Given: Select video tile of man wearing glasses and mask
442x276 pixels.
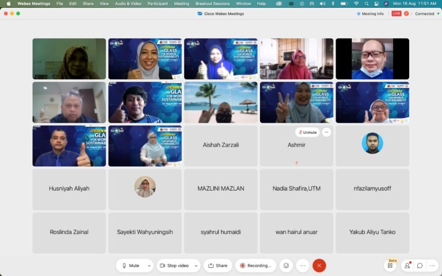Looking at the screenshot, I should (x=373, y=59).
